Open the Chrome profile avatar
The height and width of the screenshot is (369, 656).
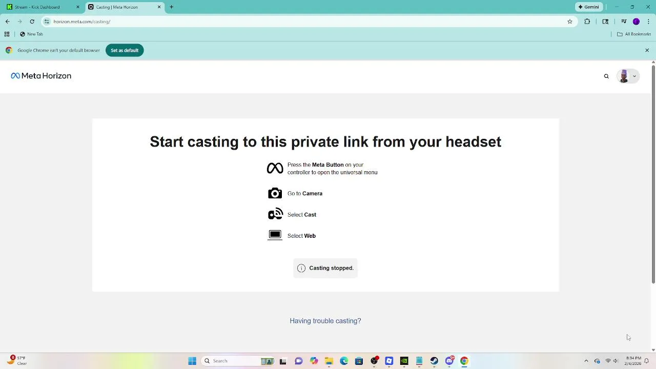(636, 22)
